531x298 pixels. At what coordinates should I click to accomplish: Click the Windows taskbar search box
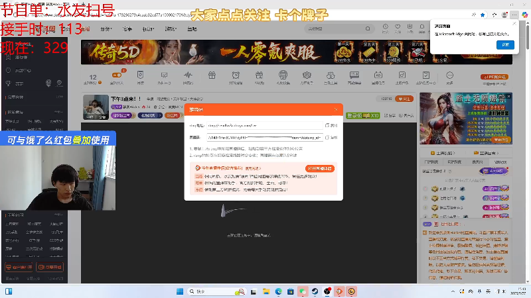pos(217,291)
